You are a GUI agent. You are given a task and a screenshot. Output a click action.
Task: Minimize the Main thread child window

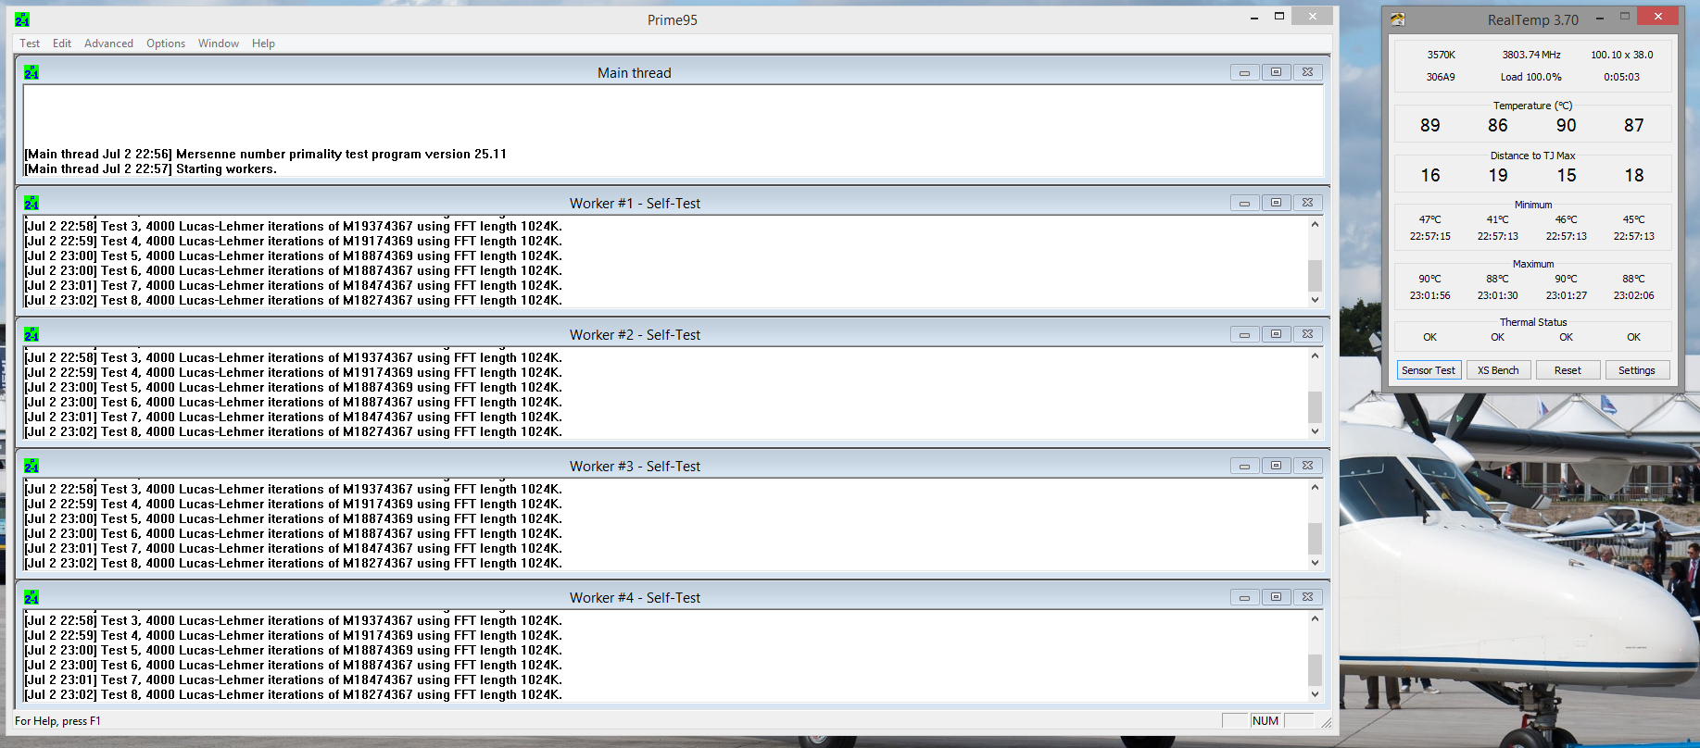(x=1244, y=72)
